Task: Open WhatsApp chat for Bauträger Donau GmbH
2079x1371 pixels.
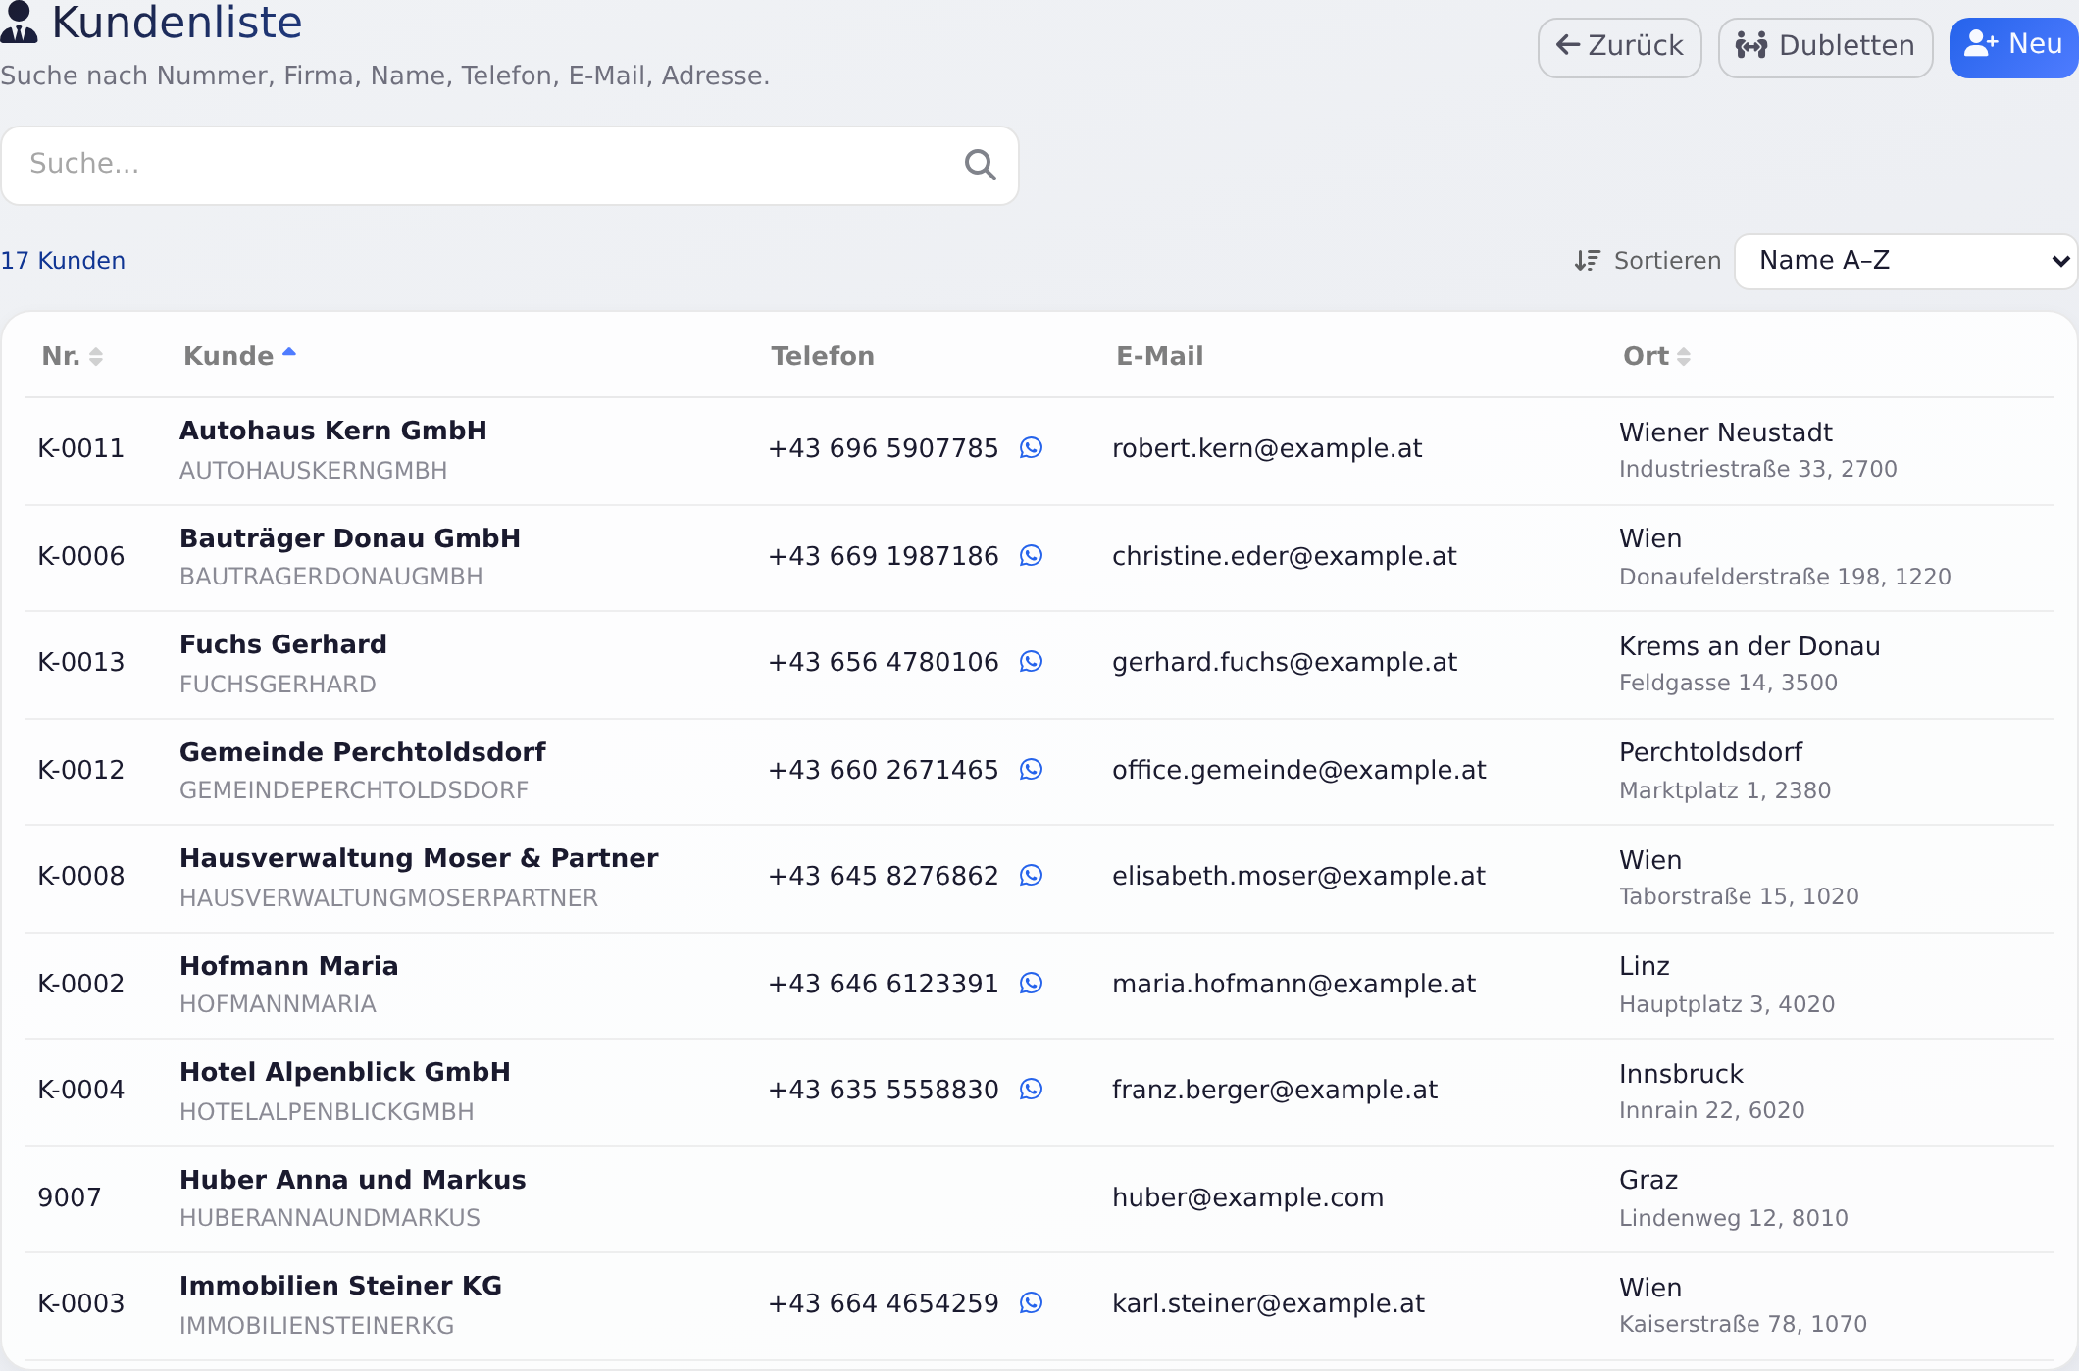Action: (1031, 556)
